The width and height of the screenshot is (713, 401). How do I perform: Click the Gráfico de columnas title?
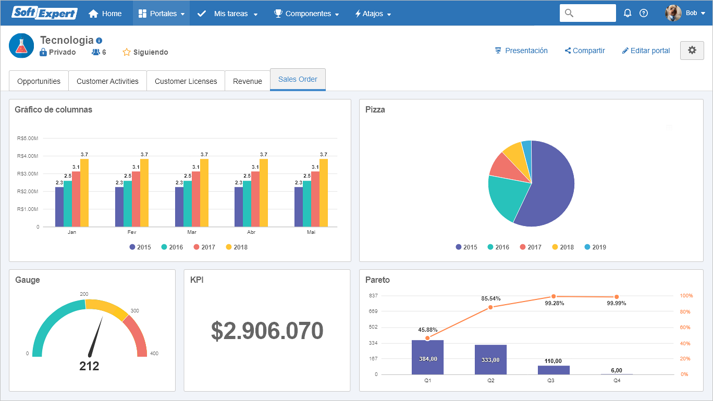pyautogui.click(x=54, y=109)
